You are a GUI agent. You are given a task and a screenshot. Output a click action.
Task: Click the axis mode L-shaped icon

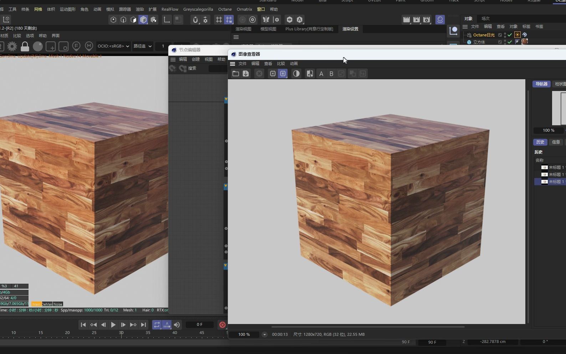167,20
